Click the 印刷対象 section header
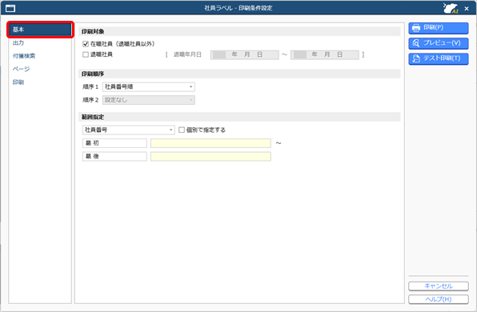 coord(239,32)
